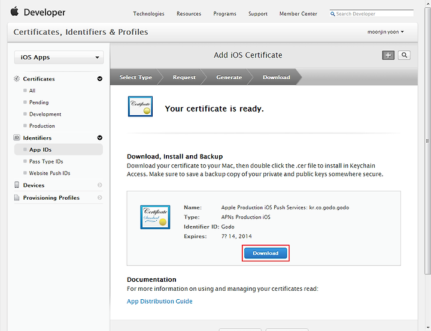Click the large certificate icon beside heading
This screenshot has height=331, width=431.
coord(140,106)
